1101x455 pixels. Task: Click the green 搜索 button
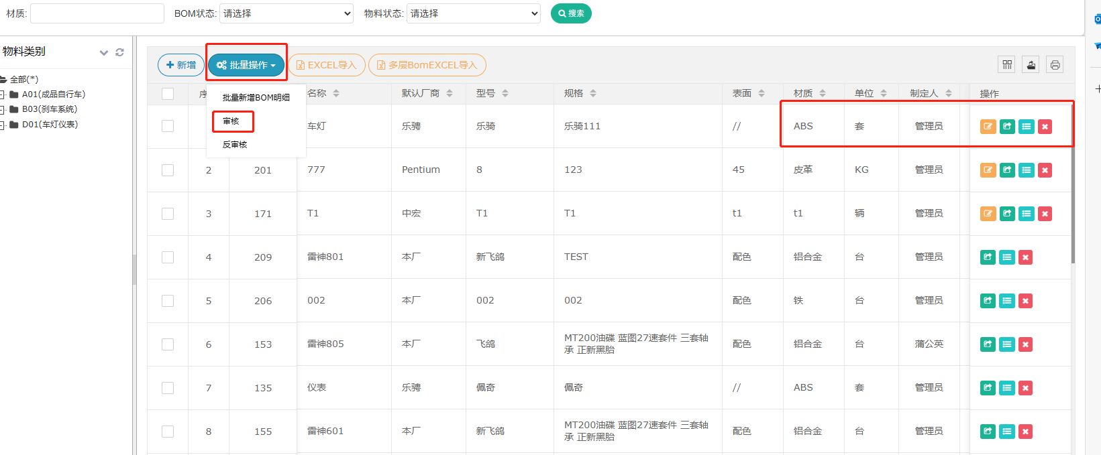(571, 13)
